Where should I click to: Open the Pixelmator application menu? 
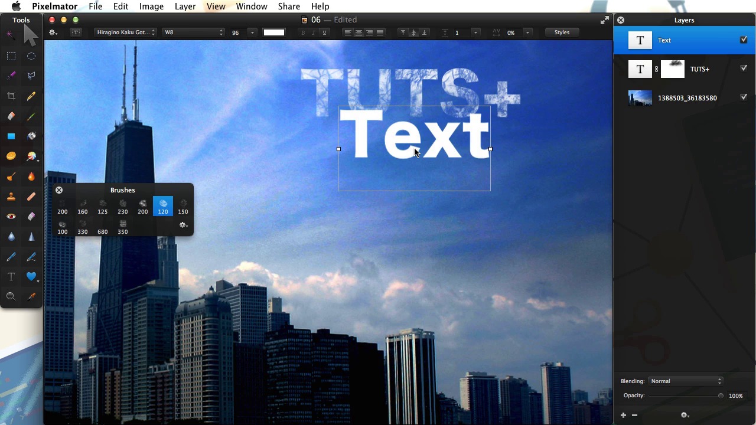[x=54, y=6]
